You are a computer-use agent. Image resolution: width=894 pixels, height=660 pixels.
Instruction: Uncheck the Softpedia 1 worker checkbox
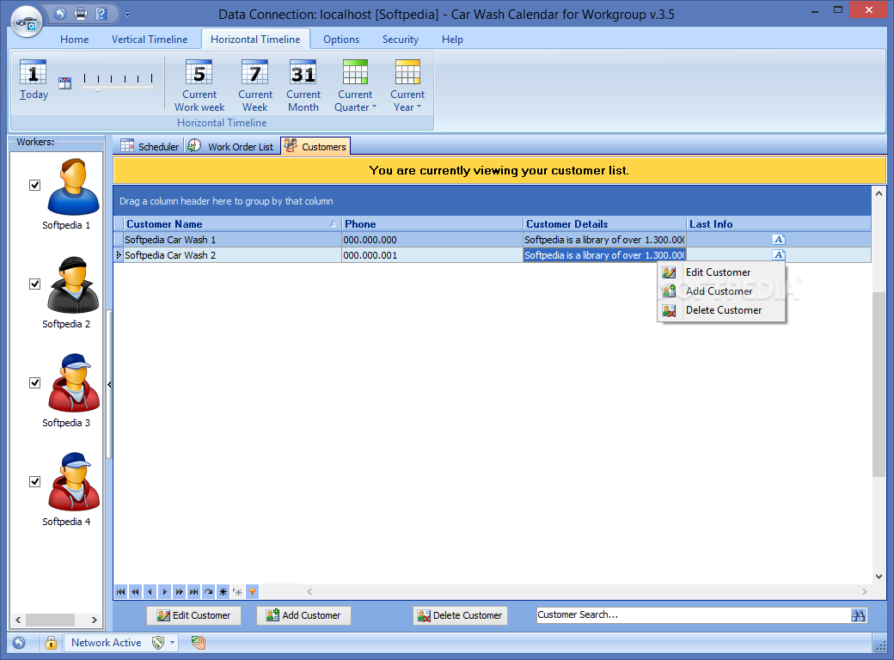pyautogui.click(x=34, y=186)
